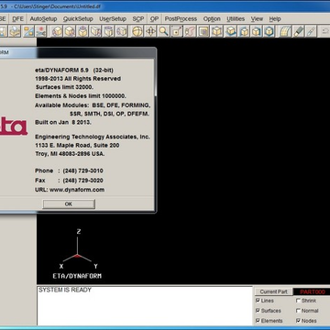Image resolution: width=330 pixels, height=330 pixels.
Task: Click the 'Surfaces limit 32000.' line
Action: tap(64, 87)
